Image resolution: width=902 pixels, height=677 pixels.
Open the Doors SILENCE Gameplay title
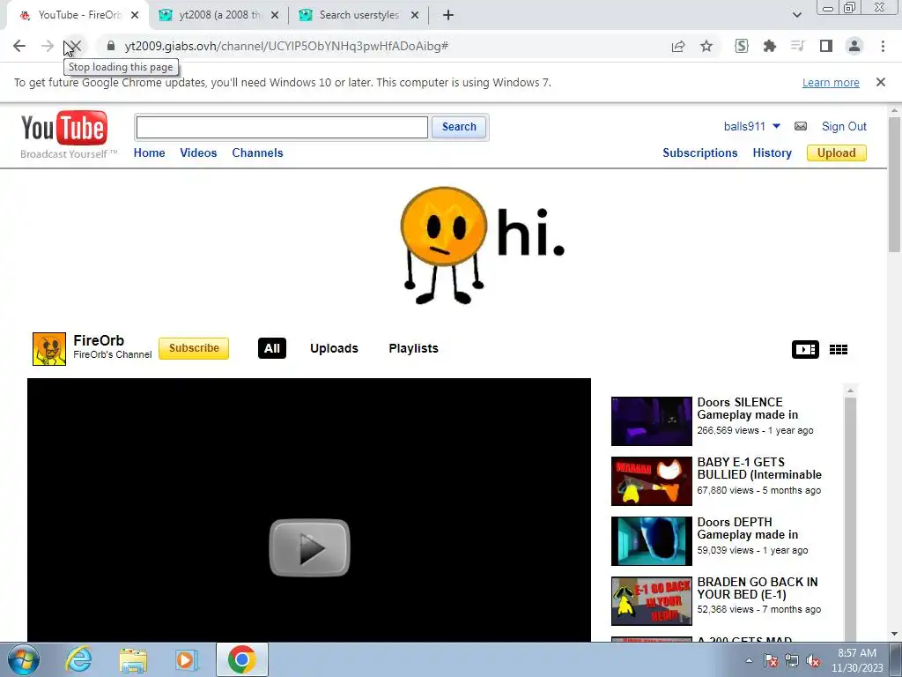(x=747, y=408)
